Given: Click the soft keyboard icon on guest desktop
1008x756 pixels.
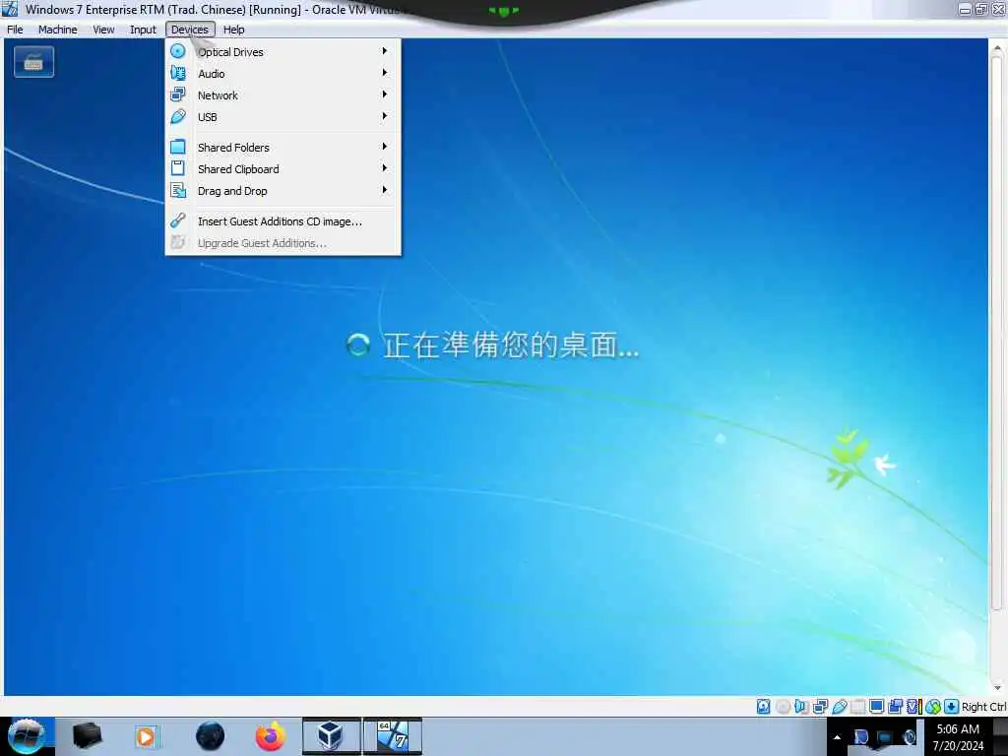Looking at the screenshot, I should pos(33,62).
